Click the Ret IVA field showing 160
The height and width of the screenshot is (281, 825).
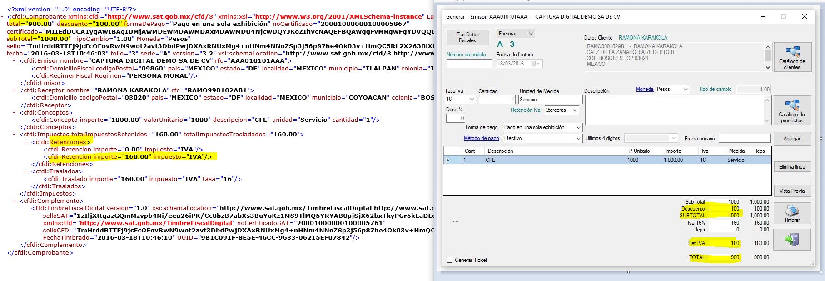[x=725, y=243]
